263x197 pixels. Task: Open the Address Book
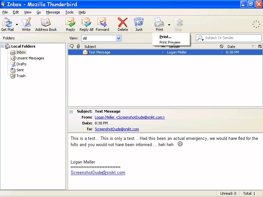[x=46, y=24]
